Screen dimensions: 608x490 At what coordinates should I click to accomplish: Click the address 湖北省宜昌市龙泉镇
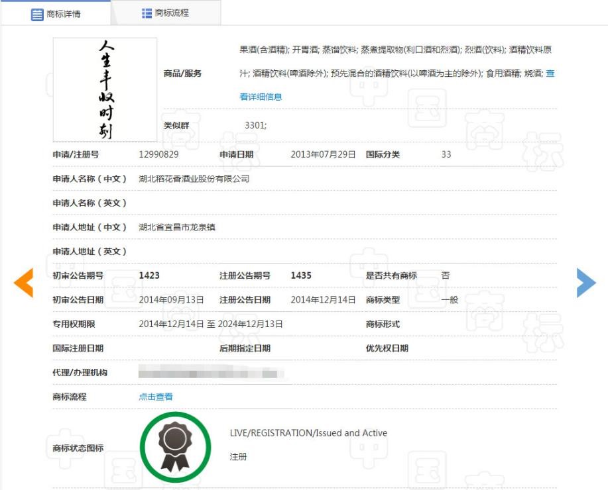[176, 227]
